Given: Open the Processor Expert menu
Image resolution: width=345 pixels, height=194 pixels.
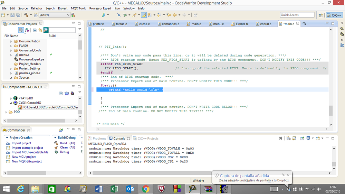Looking at the screenshot, I should pyautogui.click(x=100, y=8).
